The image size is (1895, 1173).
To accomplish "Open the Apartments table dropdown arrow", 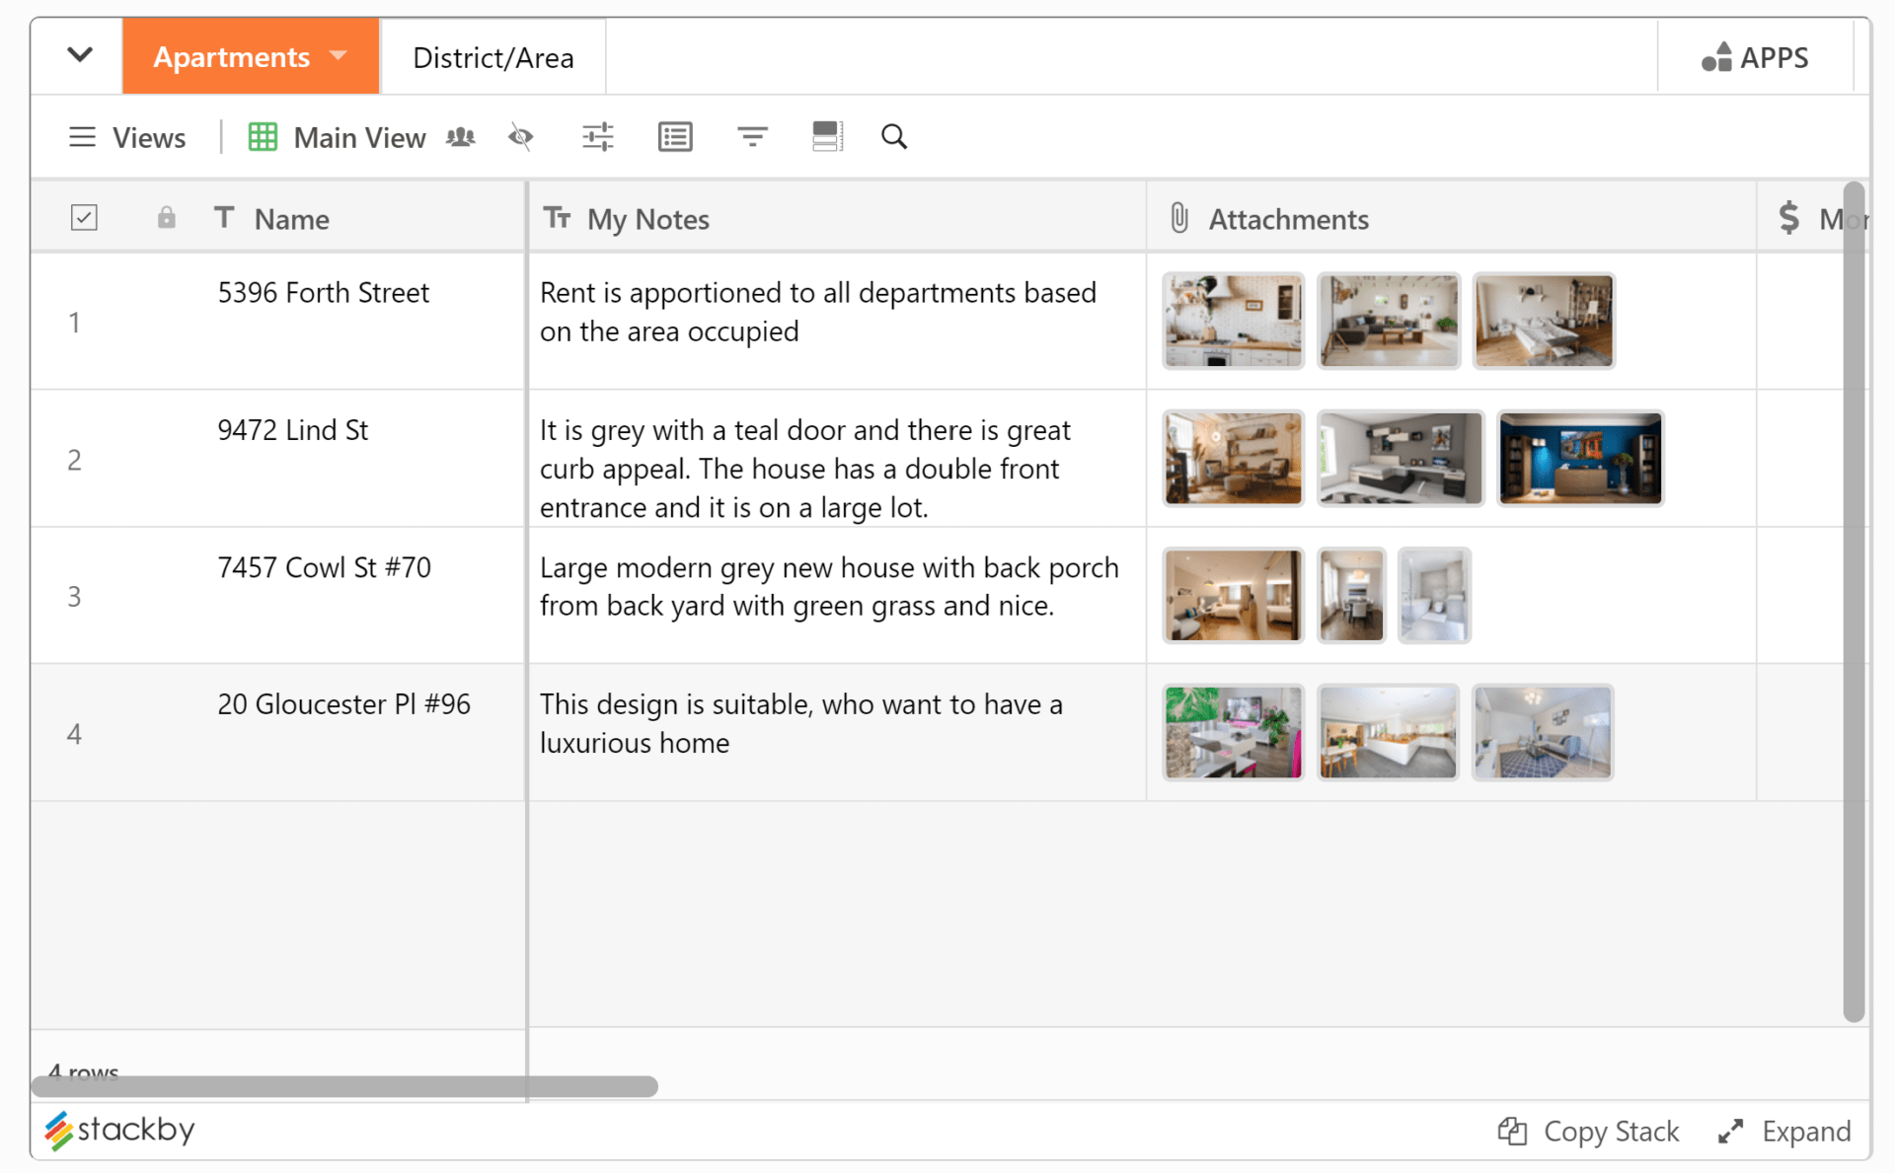I will (x=339, y=56).
